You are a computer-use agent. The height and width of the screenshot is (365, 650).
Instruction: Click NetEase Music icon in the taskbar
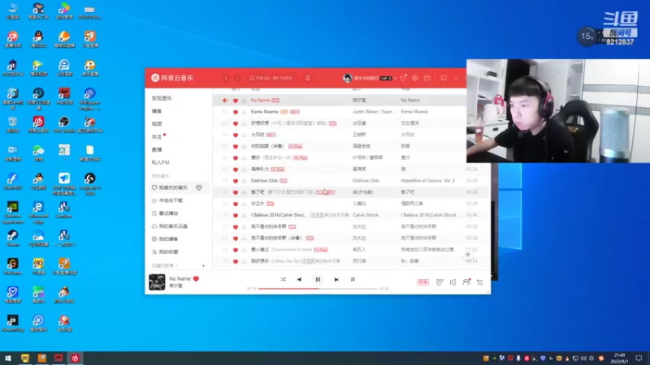coord(75,359)
